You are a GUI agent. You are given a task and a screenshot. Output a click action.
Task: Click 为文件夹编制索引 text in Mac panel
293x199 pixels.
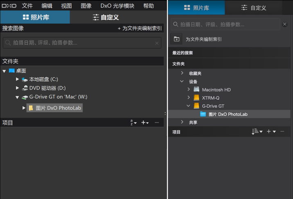(x=203, y=39)
